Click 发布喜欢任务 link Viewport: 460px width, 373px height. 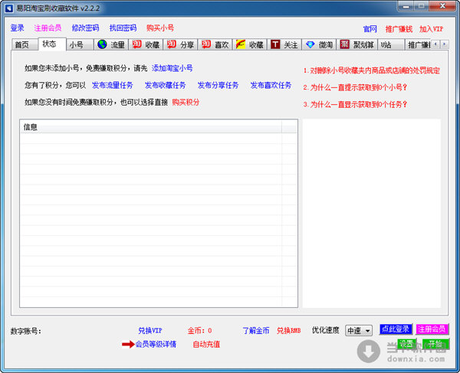271,85
